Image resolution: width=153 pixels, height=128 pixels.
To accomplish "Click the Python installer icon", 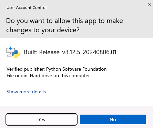I will pyautogui.click(x=13, y=51).
